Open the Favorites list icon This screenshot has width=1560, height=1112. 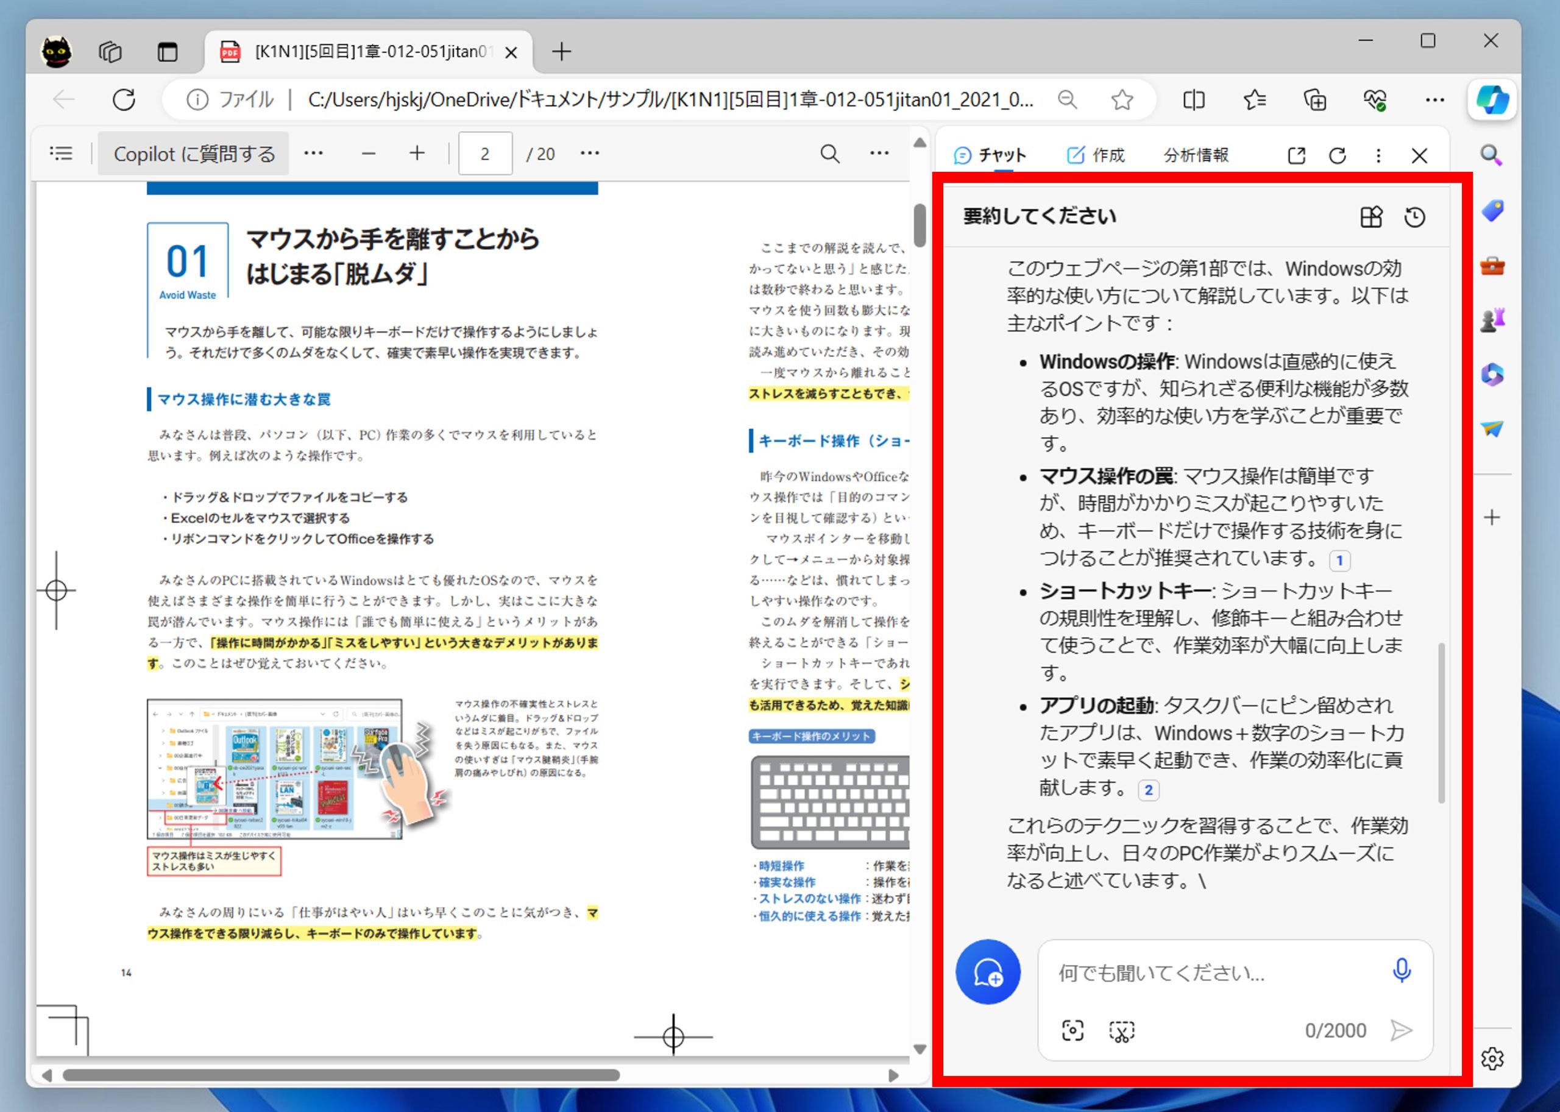click(1255, 101)
